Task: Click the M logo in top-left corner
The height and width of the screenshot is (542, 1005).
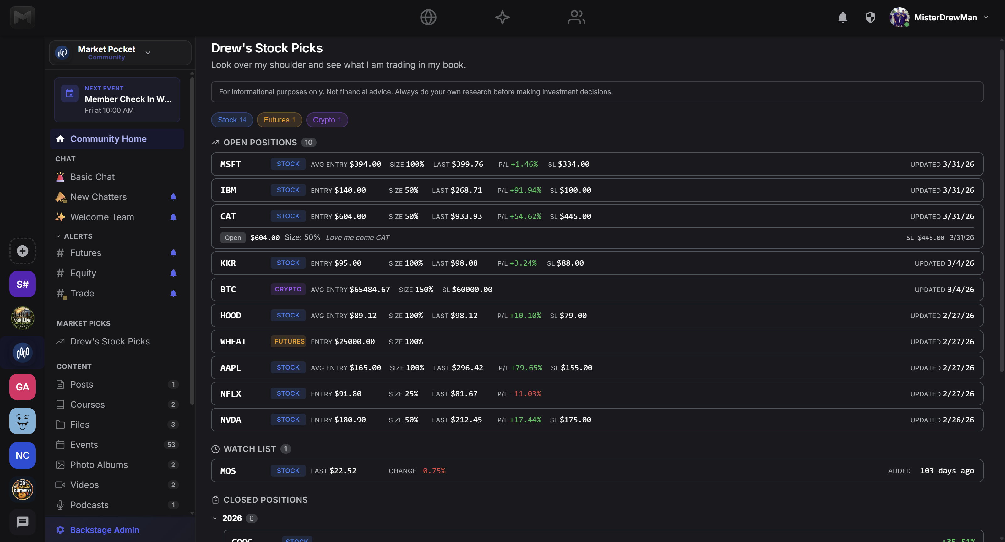Action: click(22, 17)
